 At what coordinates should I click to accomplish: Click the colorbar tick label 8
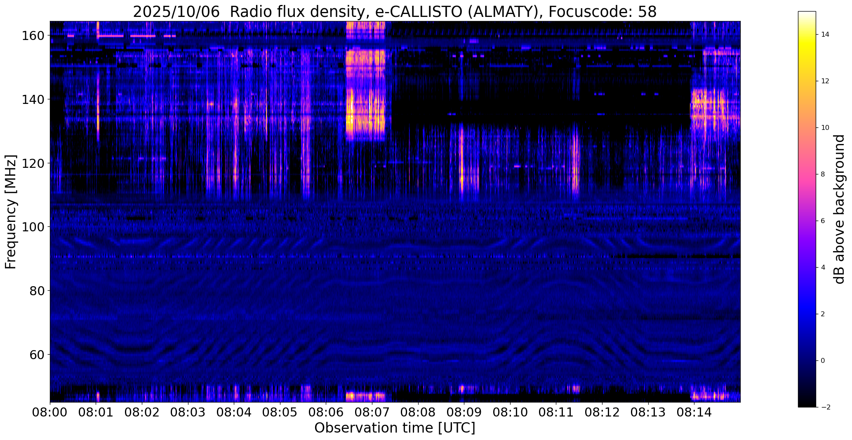coord(823,174)
